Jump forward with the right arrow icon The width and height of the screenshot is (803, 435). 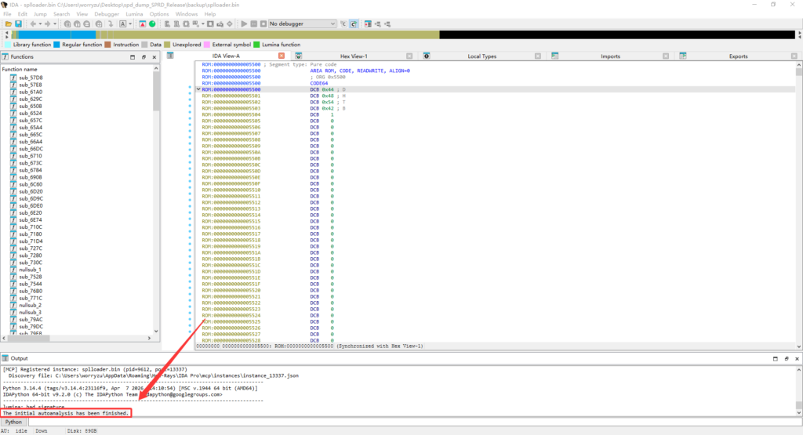[48, 24]
